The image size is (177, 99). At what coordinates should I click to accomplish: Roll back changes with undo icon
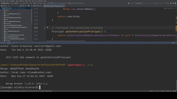[168, 3]
